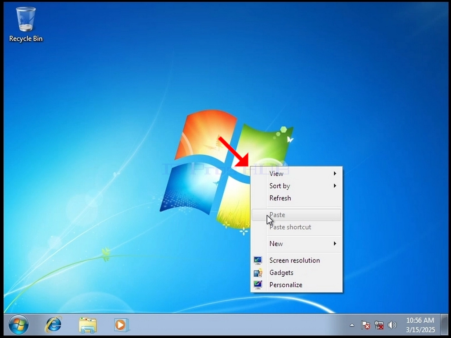Click the Paste shortcut entry
The image size is (451, 338).
coord(296,227)
